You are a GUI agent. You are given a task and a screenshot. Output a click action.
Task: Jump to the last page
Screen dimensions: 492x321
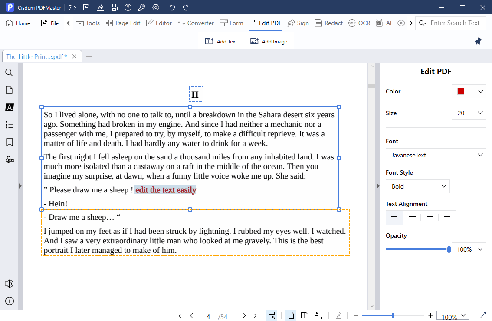[x=256, y=316]
